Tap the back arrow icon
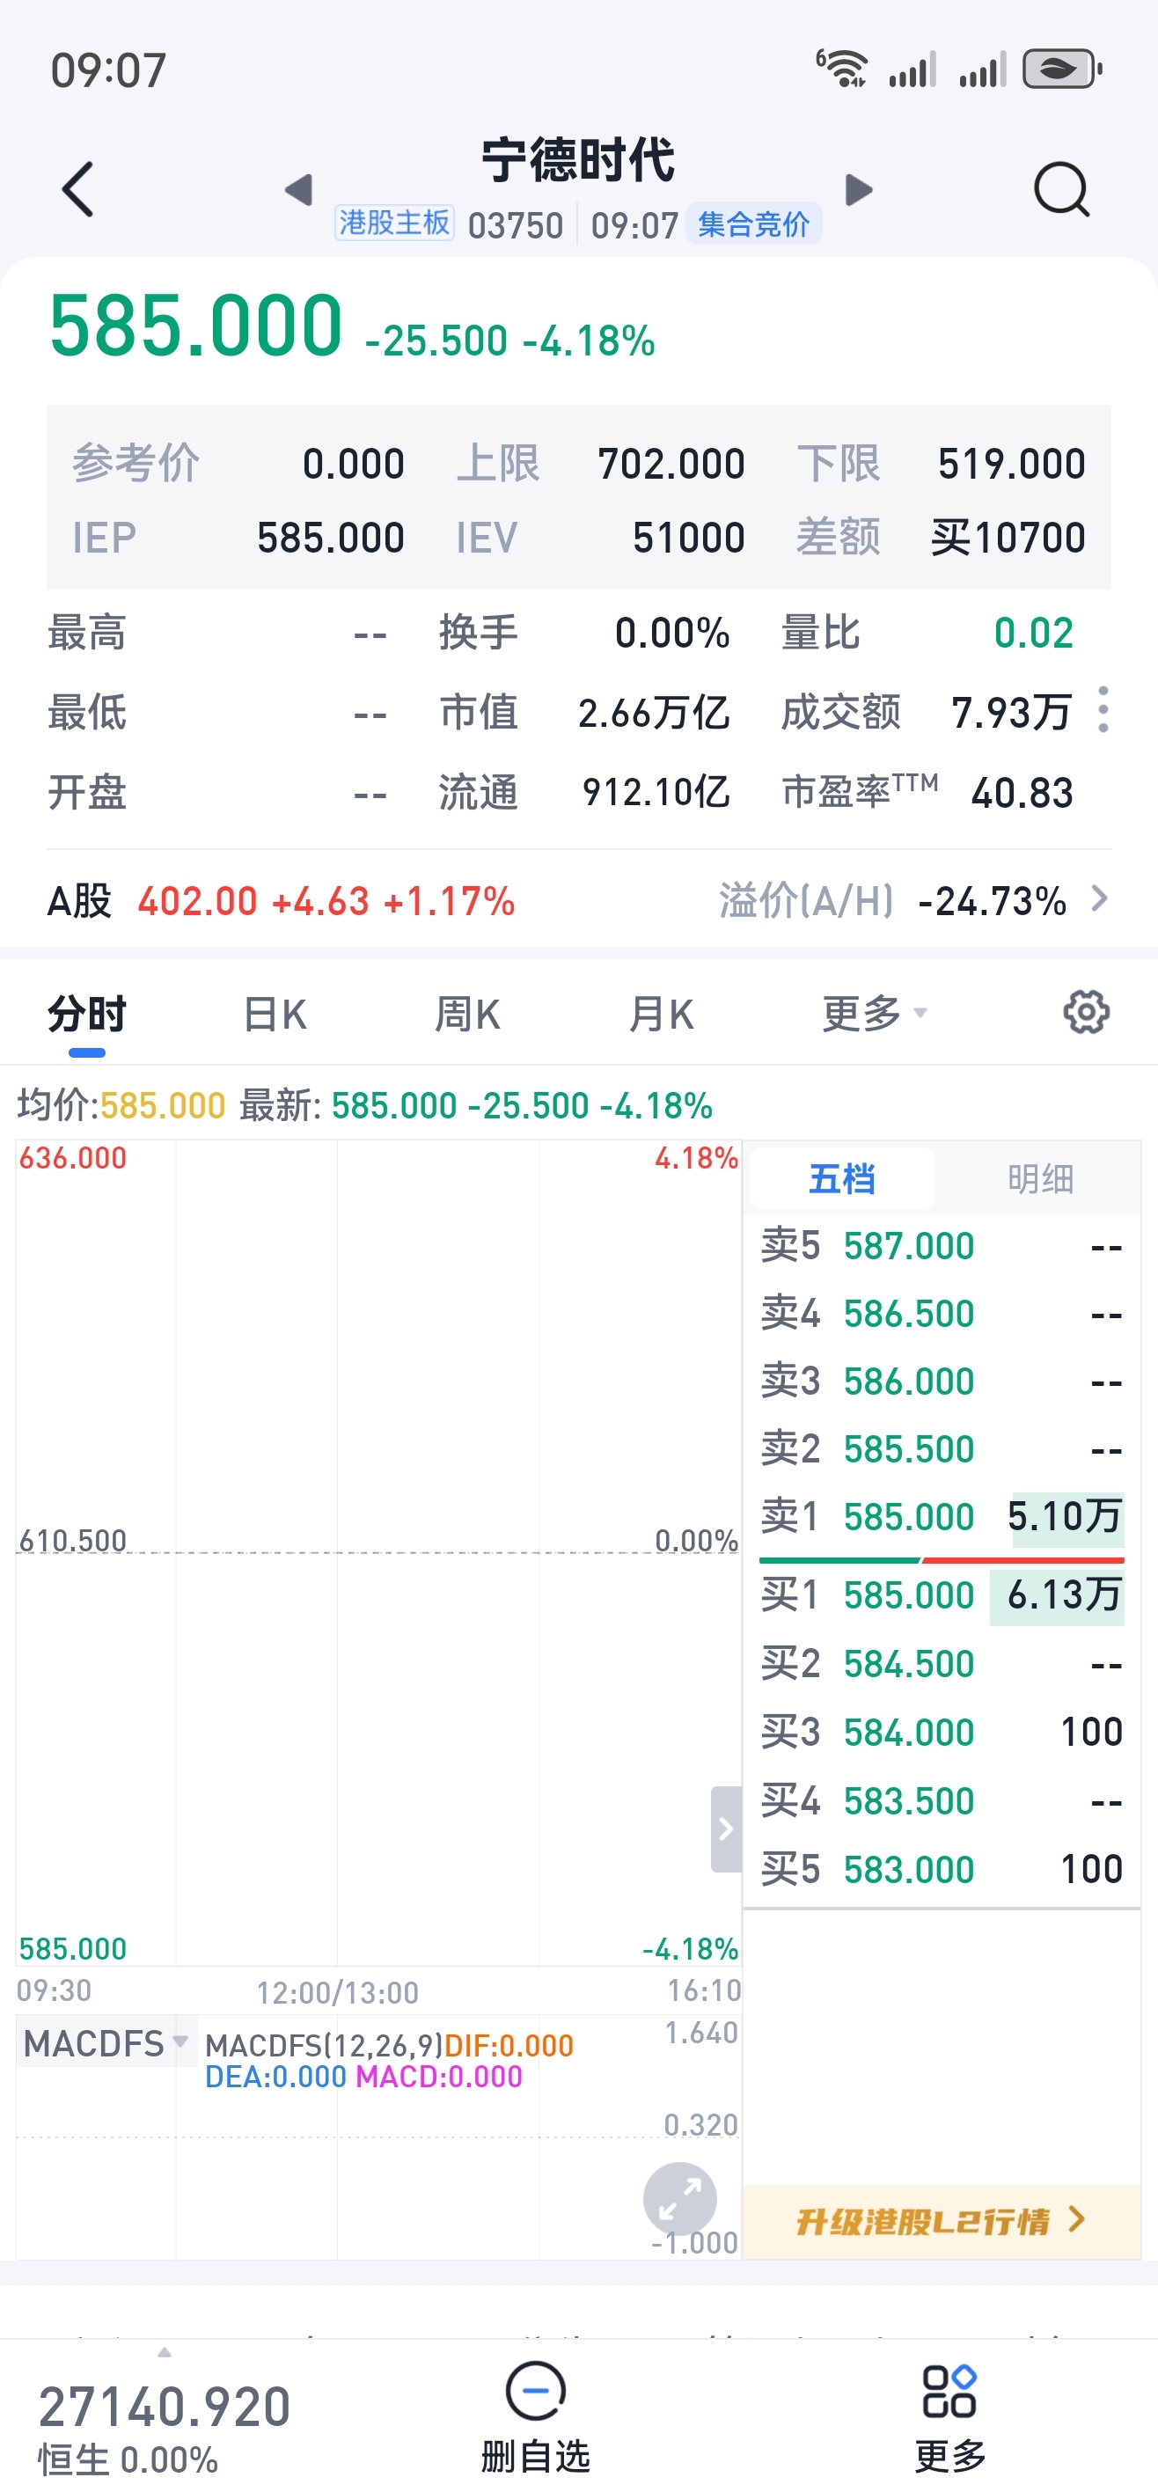The image size is (1158, 2492). click(x=77, y=189)
